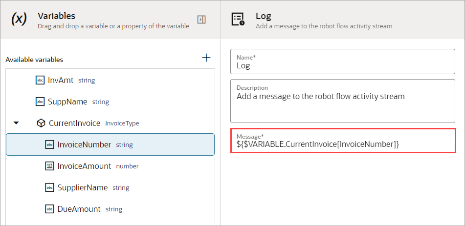465x226 pixels.
Task: Click the number type icon beside InvoiceAmount
Action: point(49,166)
